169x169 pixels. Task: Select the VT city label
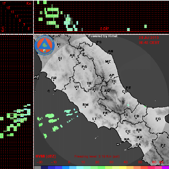[x=77, y=87]
